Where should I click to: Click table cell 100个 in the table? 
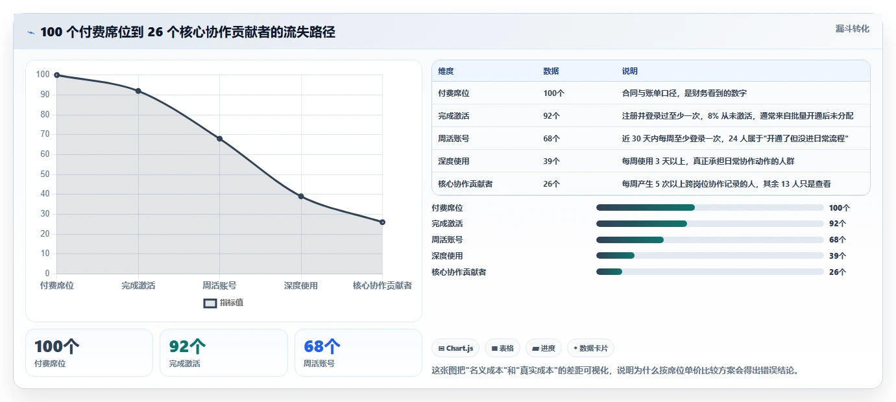(x=553, y=93)
